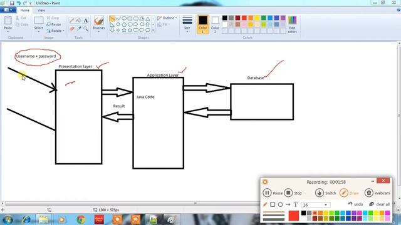Image resolution: width=401 pixels, height=225 pixels.
Task: Open font size 16 dropdown in recorder
Action: 326,205
